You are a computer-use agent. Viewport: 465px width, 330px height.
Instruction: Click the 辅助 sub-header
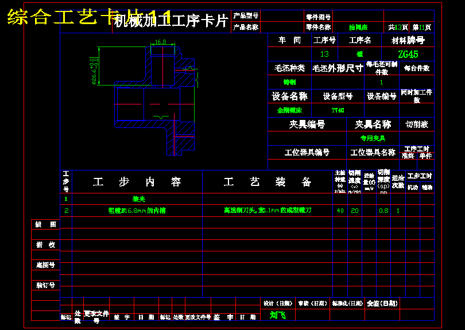(427, 188)
